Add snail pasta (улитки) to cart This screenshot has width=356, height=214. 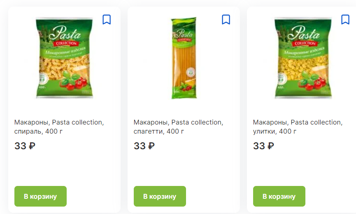click(x=279, y=196)
